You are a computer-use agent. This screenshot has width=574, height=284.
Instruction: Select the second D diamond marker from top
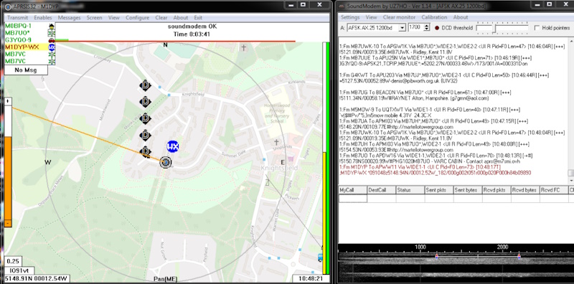point(146,102)
